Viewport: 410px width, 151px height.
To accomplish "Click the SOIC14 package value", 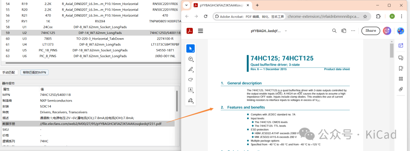I will [45, 106].
